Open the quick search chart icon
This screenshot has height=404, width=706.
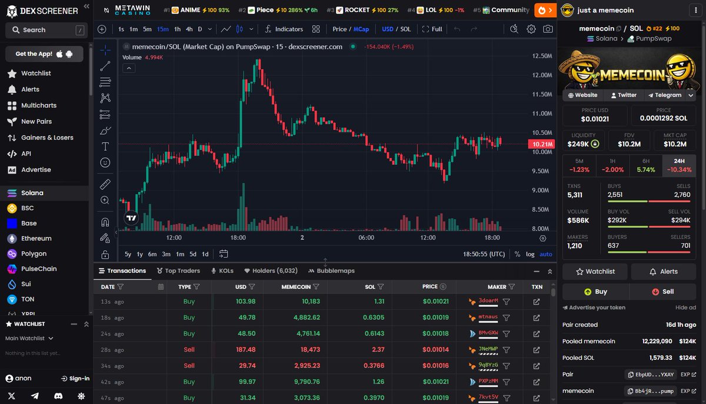514,29
